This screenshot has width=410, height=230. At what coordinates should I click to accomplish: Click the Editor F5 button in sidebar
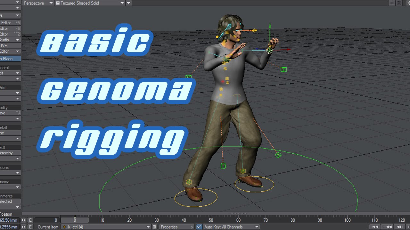click(x=10, y=23)
